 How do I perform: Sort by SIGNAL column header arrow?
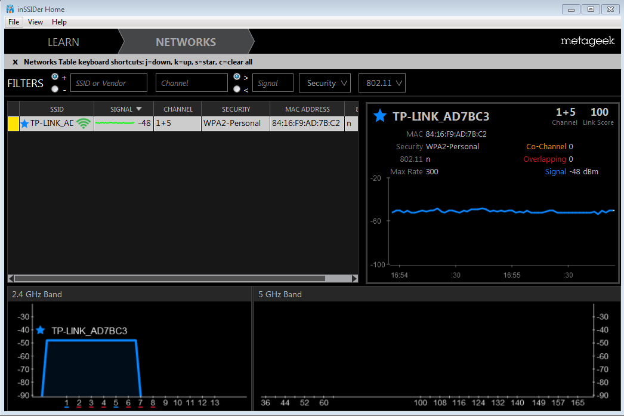coord(139,109)
